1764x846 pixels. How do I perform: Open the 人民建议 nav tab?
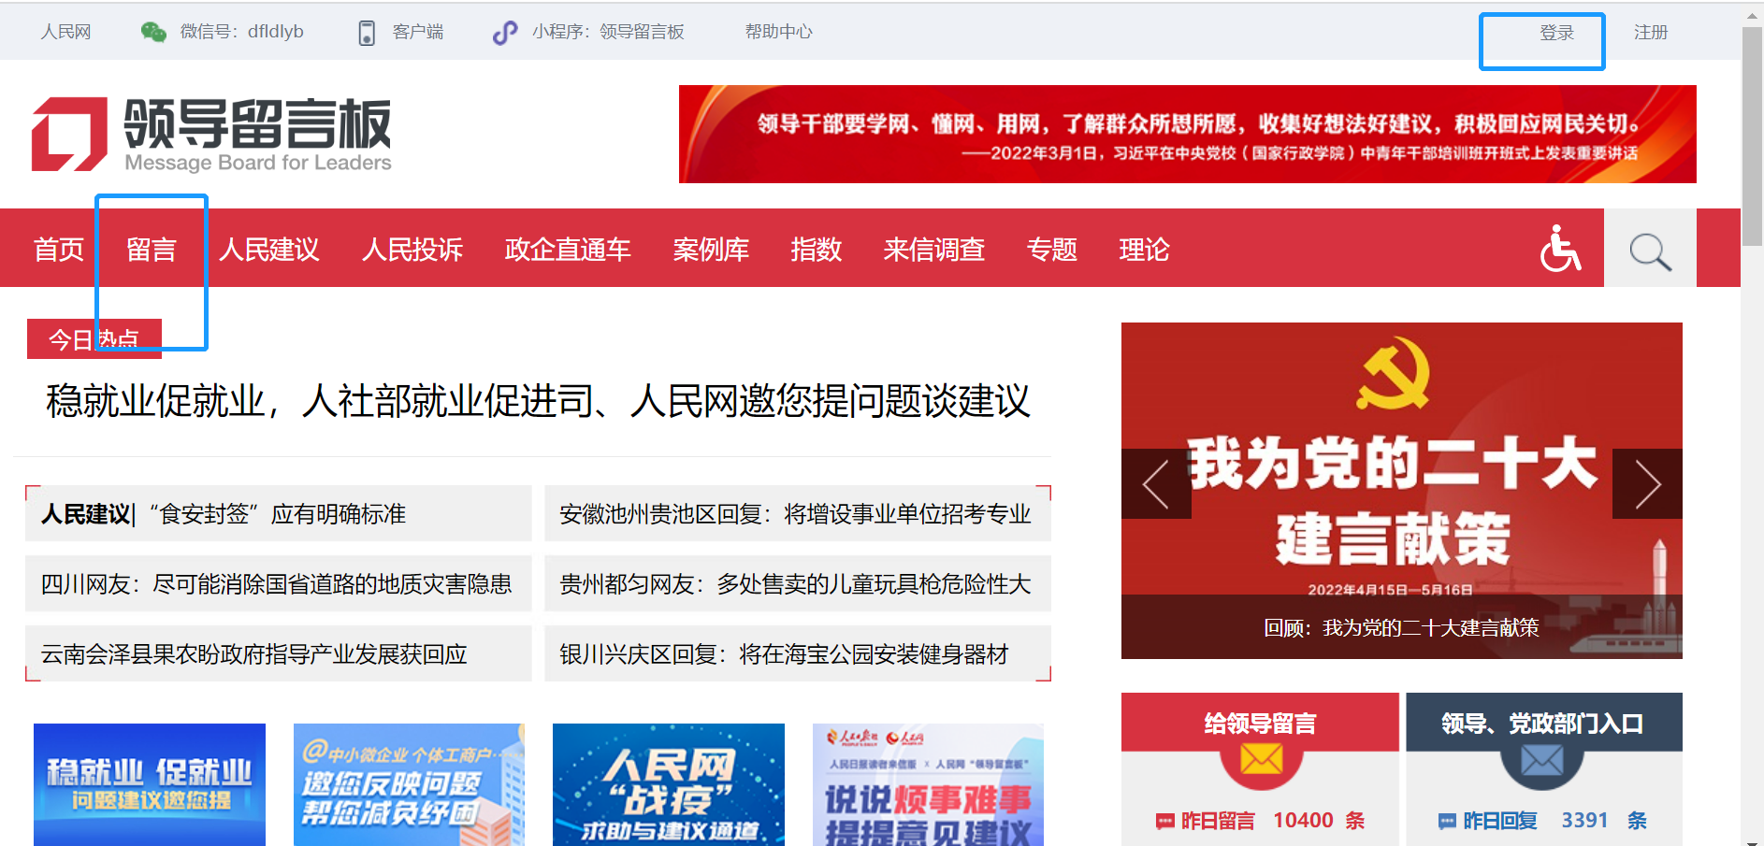click(269, 249)
